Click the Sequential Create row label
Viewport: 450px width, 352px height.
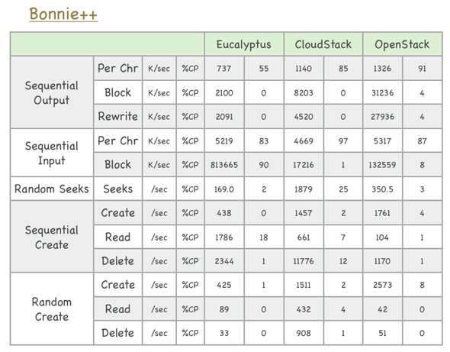[x=52, y=237]
